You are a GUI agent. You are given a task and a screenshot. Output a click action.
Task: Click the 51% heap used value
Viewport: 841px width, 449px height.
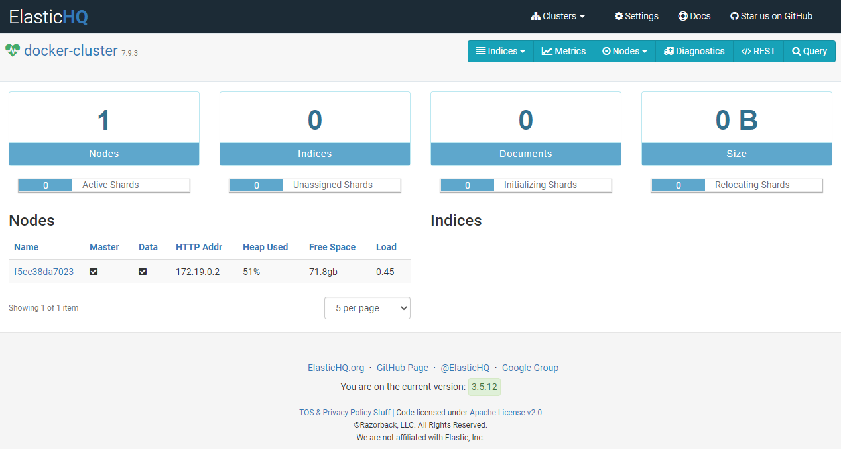click(251, 272)
